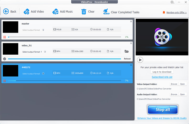Image resolution: width=189 pixels, height=124 pixels.
Task: Click the video_h1 completed progress bar
Action: tap(65, 59)
